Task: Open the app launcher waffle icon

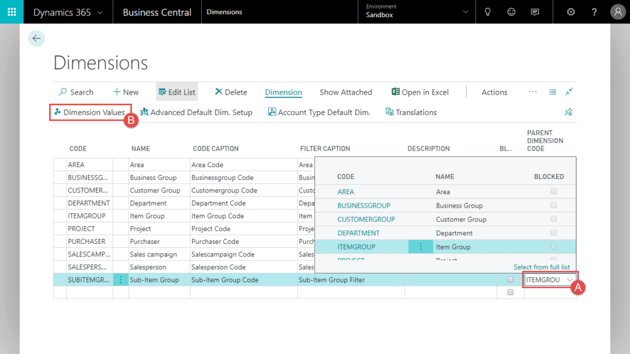Action: pos(12,12)
